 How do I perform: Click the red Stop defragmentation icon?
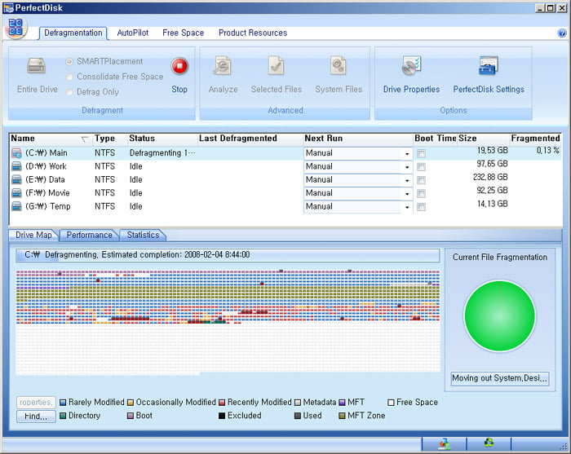pyautogui.click(x=179, y=67)
